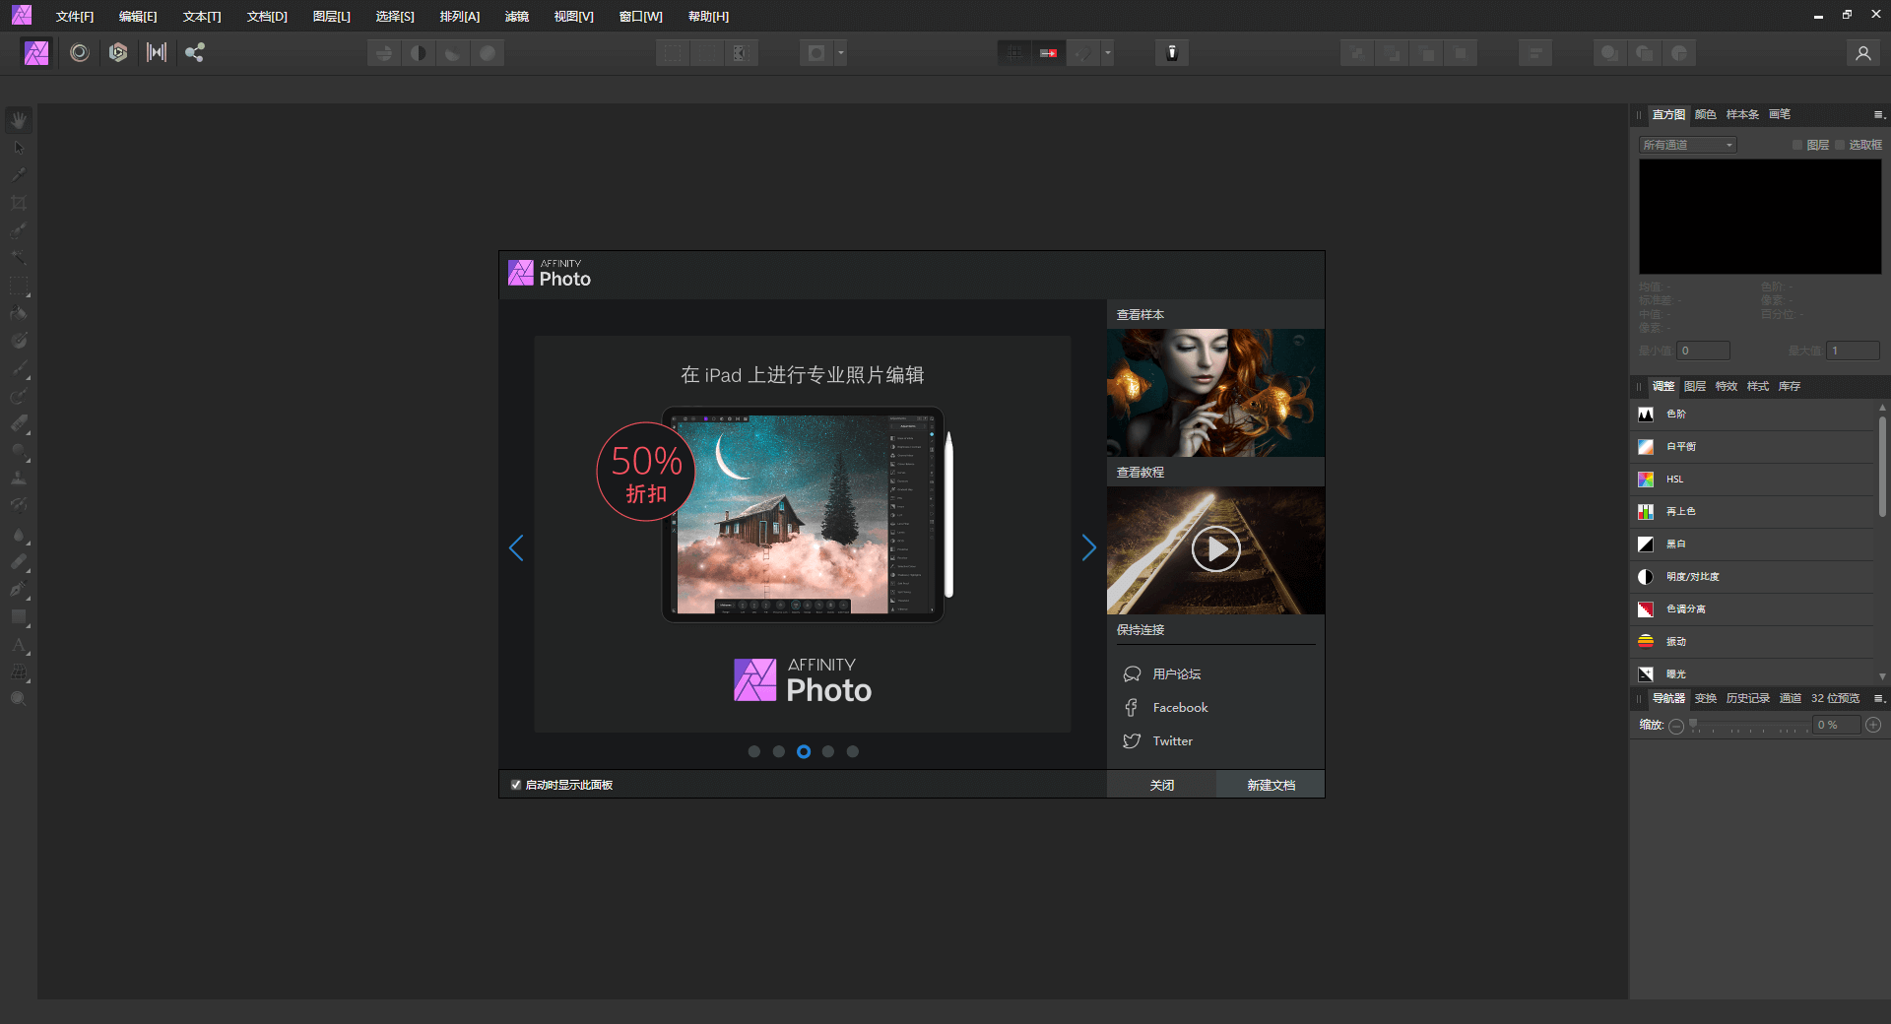Viewport: 1891px width, 1024px height.
Task: Select the Erase Brush tool
Action: 19,424
